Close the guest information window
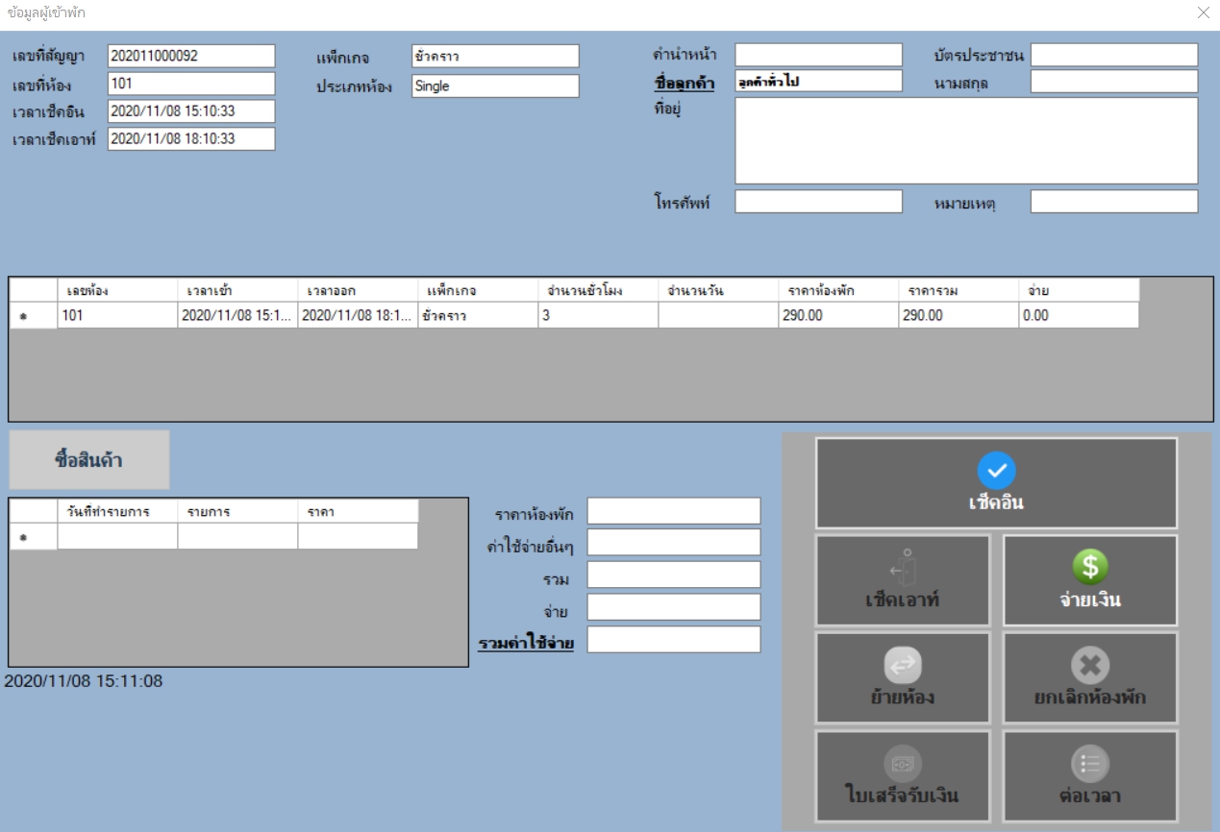Viewport: 1220px width, 832px height. click(1203, 12)
